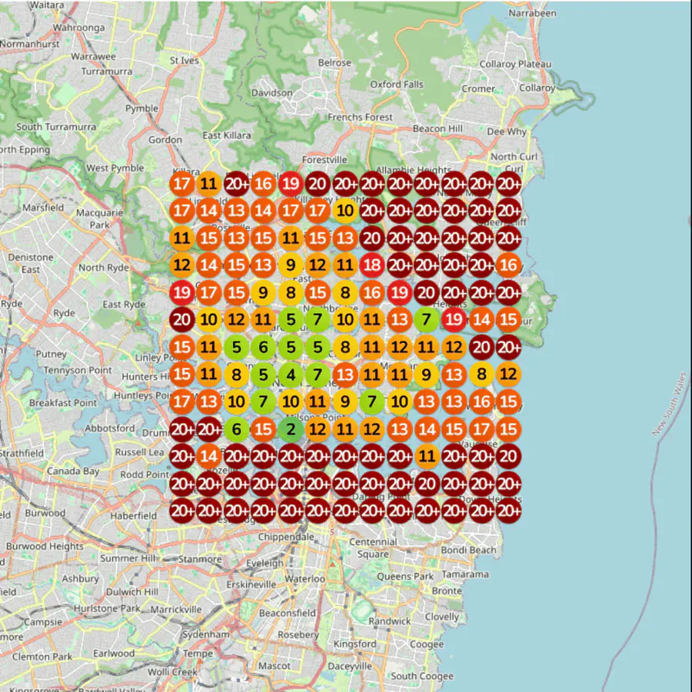Viewport: 692px width, 692px height.
Task: Click the South Turramurra label
Action: [56, 127]
